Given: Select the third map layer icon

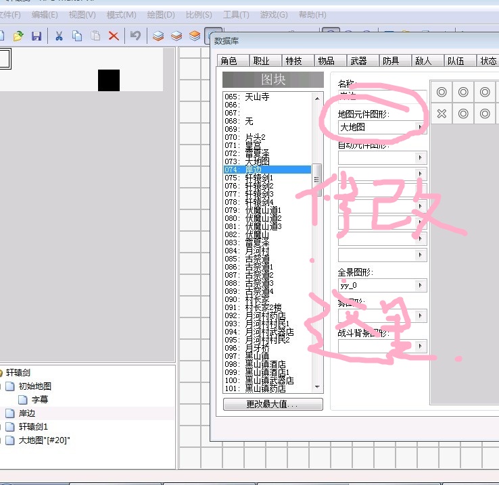Looking at the screenshot, I should coord(195,36).
